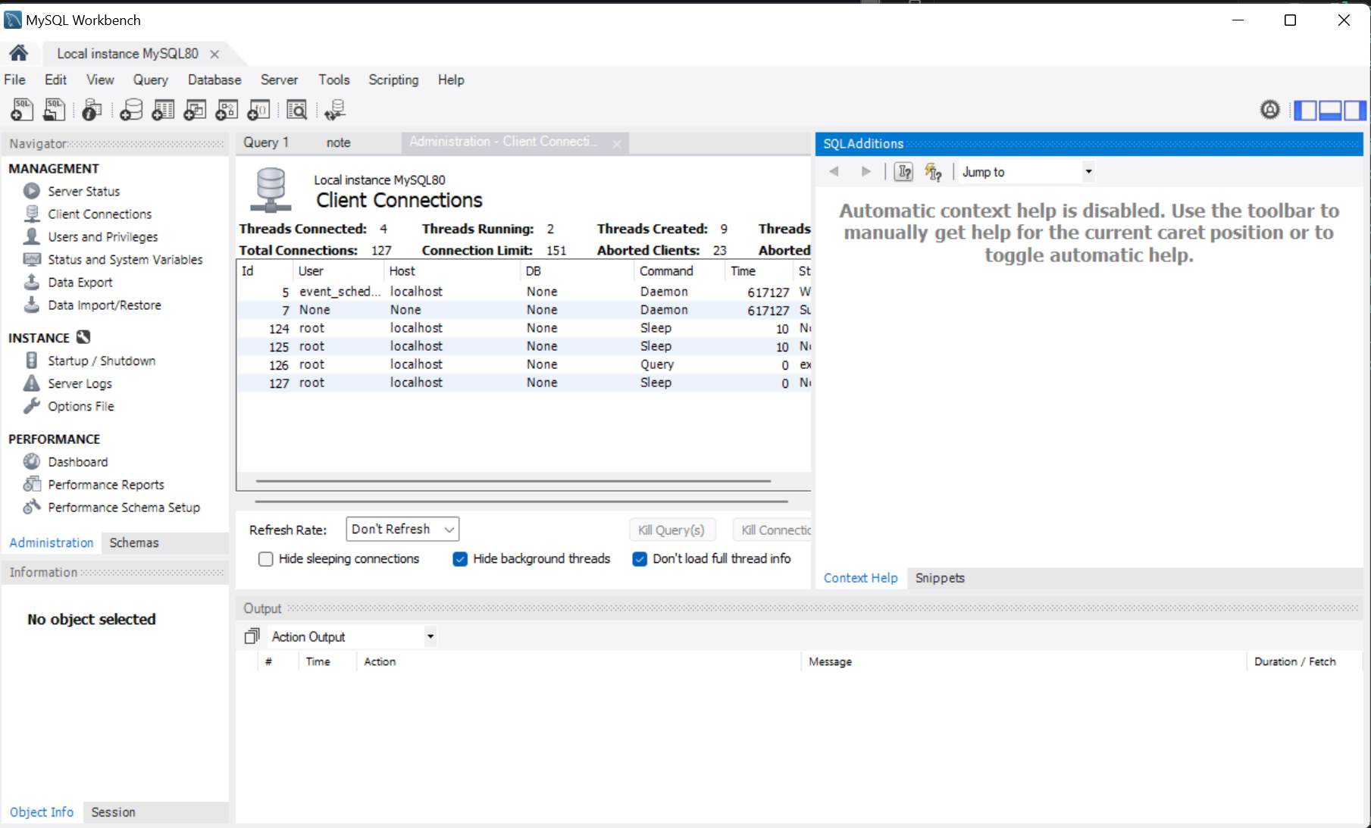The height and width of the screenshot is (828, 1371).
Task: Switch to the Query 1 tab
Action: pos(266,142)
